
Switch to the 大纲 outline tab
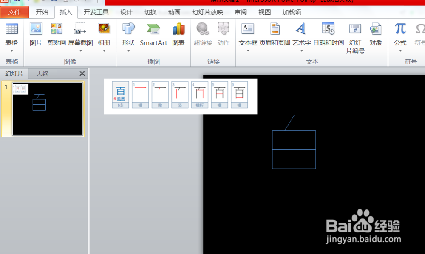pos(42,73)
